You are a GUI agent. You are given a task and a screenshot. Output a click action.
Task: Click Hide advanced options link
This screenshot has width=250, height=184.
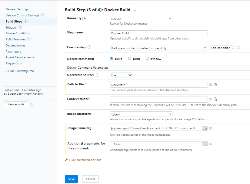pos(85,160)
